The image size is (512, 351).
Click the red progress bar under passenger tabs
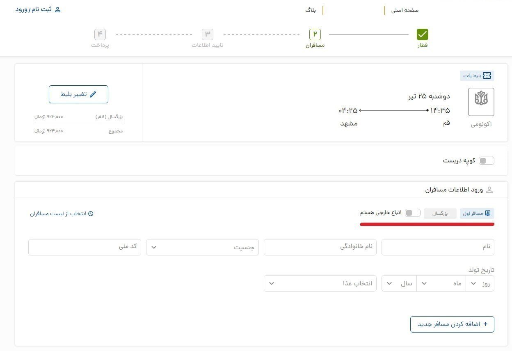pos(427,224)
